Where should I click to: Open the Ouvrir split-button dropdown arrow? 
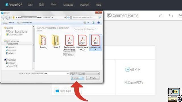83,78
